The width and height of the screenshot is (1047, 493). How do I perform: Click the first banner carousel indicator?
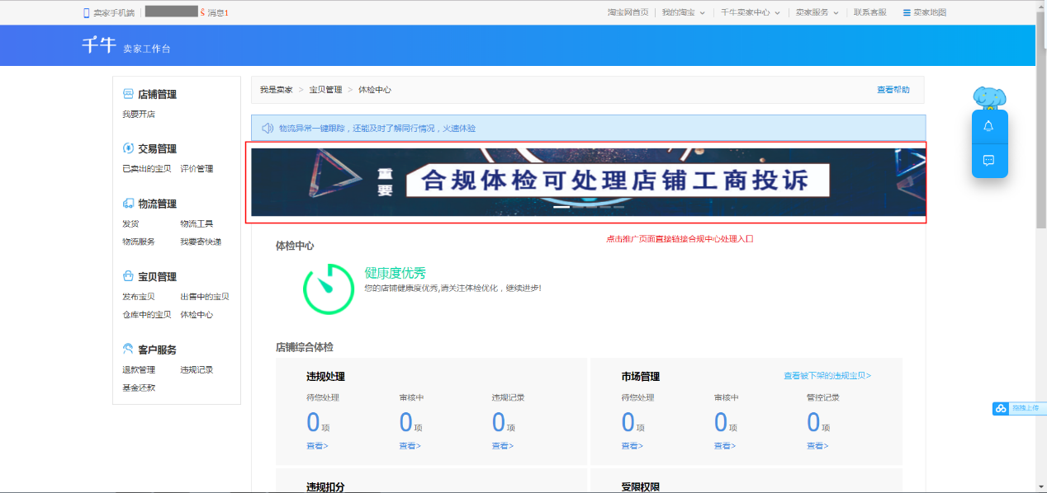pyautogui.click(x=561, y=208)
